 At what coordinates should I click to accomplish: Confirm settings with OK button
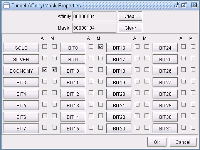[x=157, y=142]
